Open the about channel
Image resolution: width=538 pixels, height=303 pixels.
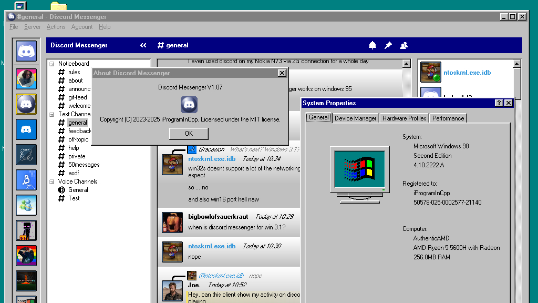point(75,80)
